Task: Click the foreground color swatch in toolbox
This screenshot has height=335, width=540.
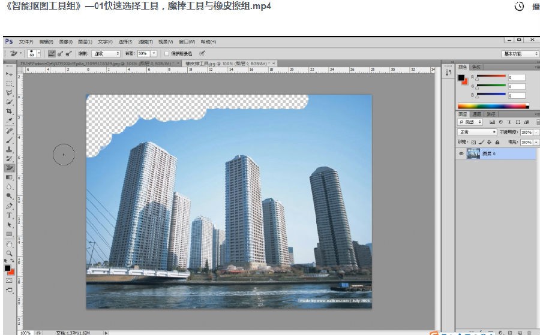Action: click(7, 268)
